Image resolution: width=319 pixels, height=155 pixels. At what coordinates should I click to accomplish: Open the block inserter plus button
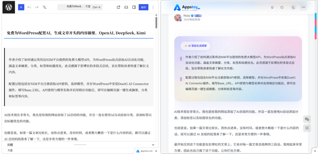pos(21,7)
